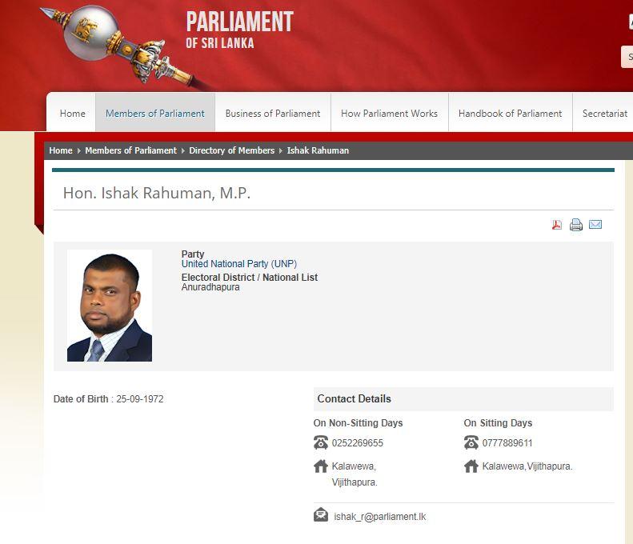Open the Members of Parliament menu tab
Screen dimensions: 633x544
click(155, 114)
